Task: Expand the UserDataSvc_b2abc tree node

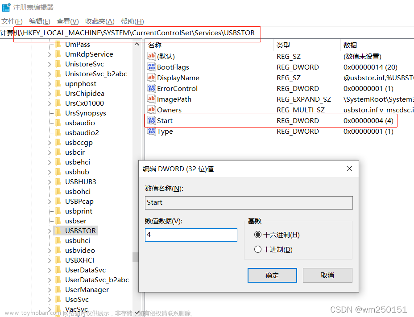Action: (x=50, y=280)
